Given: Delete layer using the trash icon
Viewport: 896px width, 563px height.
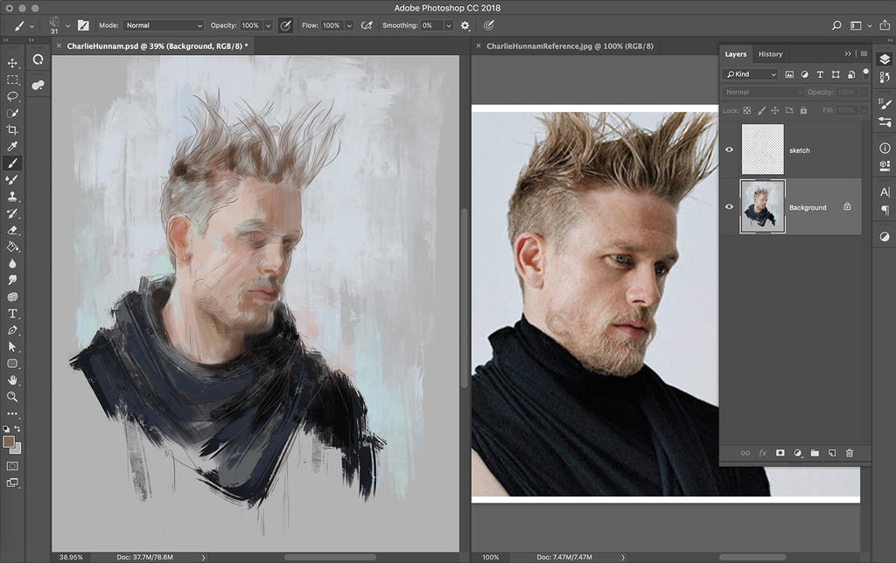Looking at the screenshot, I should [849, 453].
